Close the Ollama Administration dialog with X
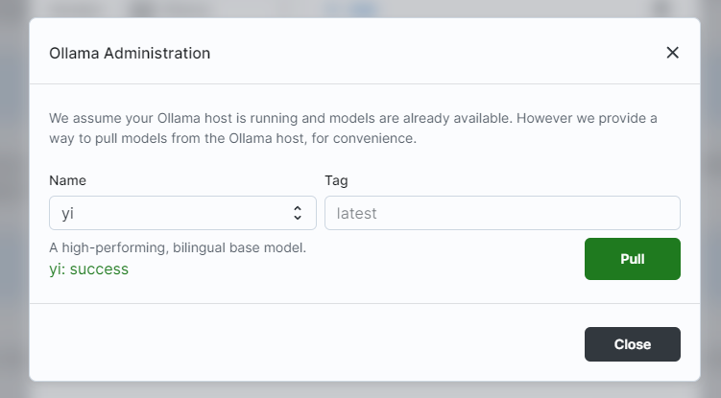This screenshot has width=721, height=398. pyautogui.click(x=672, y=53)
